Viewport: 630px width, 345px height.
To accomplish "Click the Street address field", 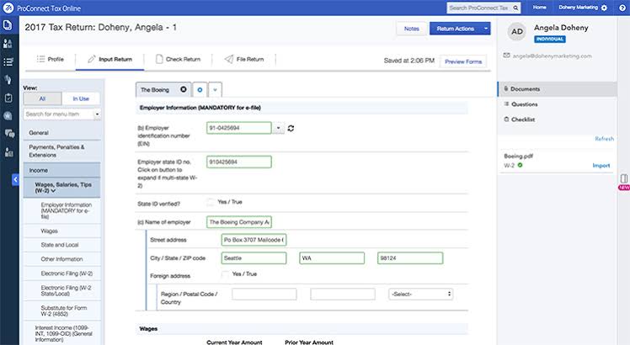I will coord(254,240).
